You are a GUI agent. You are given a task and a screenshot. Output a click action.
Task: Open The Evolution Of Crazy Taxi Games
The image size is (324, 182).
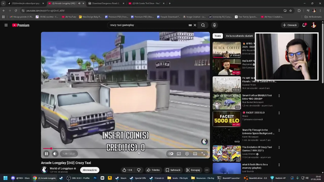257,149
